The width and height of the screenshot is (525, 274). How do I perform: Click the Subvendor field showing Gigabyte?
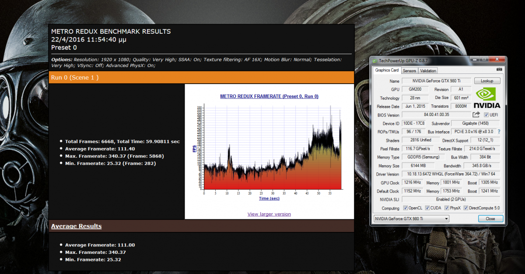476,123
